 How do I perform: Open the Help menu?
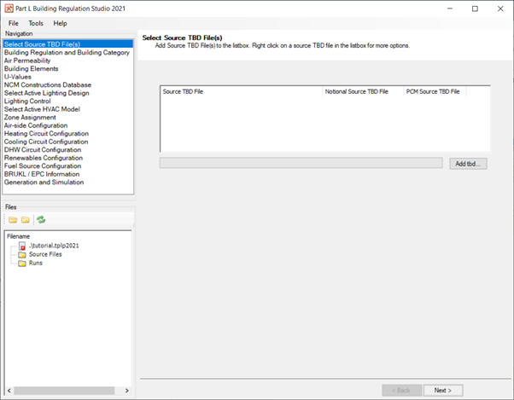coord(60,23)
